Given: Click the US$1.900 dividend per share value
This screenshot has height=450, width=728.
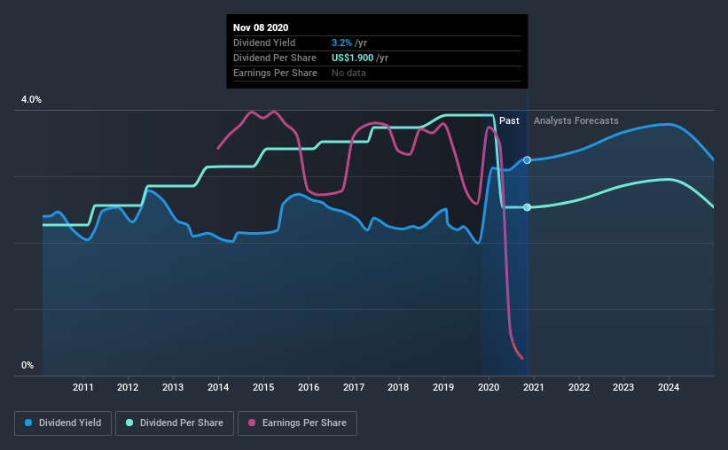Looking at the screenshot, I should 352,58.
